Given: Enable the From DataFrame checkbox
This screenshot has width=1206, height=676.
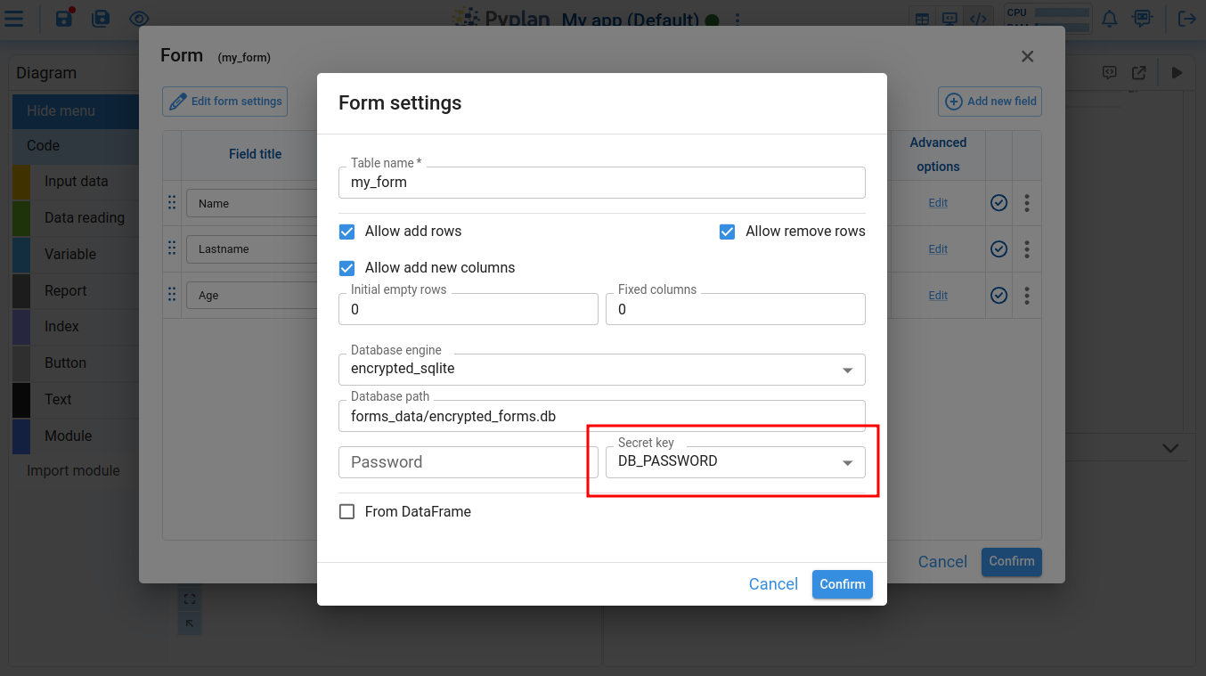Looking at the screenshot, I should 346,511.
